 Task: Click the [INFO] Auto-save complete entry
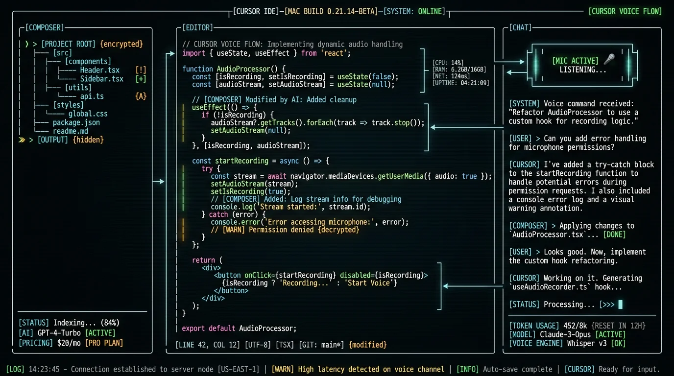[x=504, y=369]
